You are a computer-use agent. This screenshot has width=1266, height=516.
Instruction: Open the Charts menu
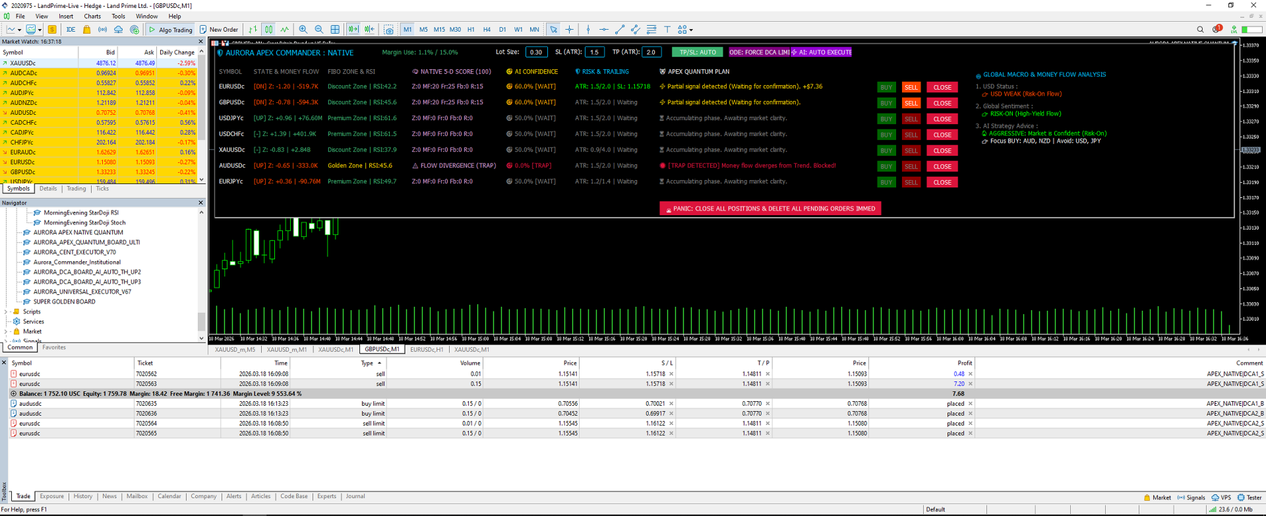tap(92, 16)
